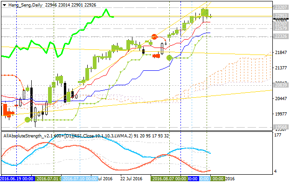The image size is (291, 184).
Task: Select the 20839 price level label
Action: coord(281,85)
